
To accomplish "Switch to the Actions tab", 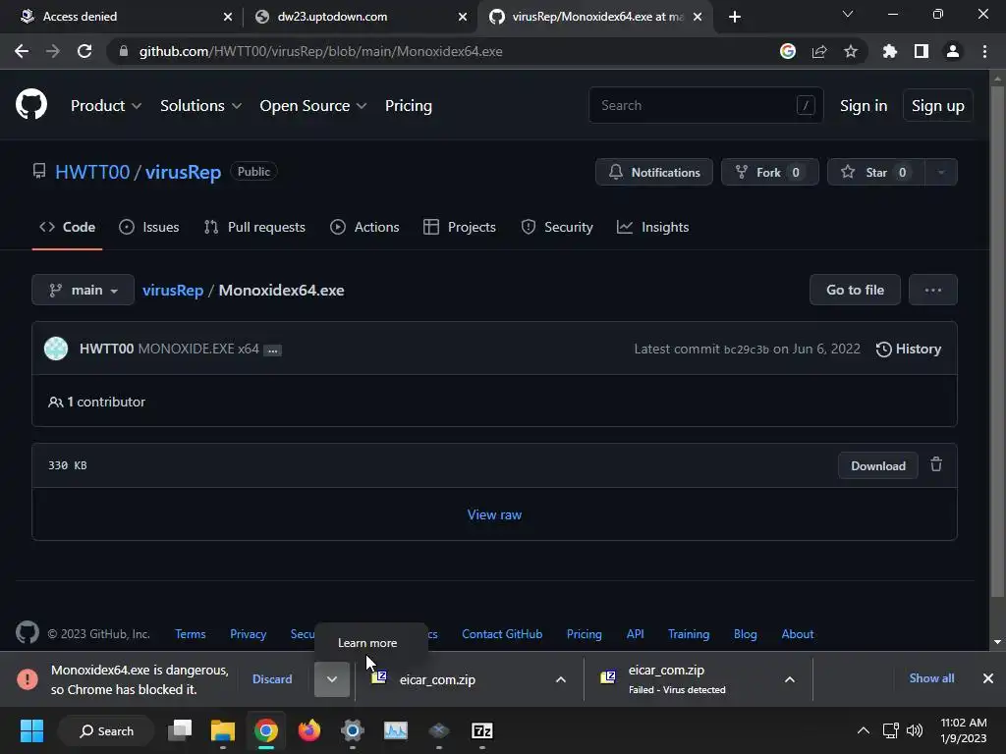I will 364,227.
